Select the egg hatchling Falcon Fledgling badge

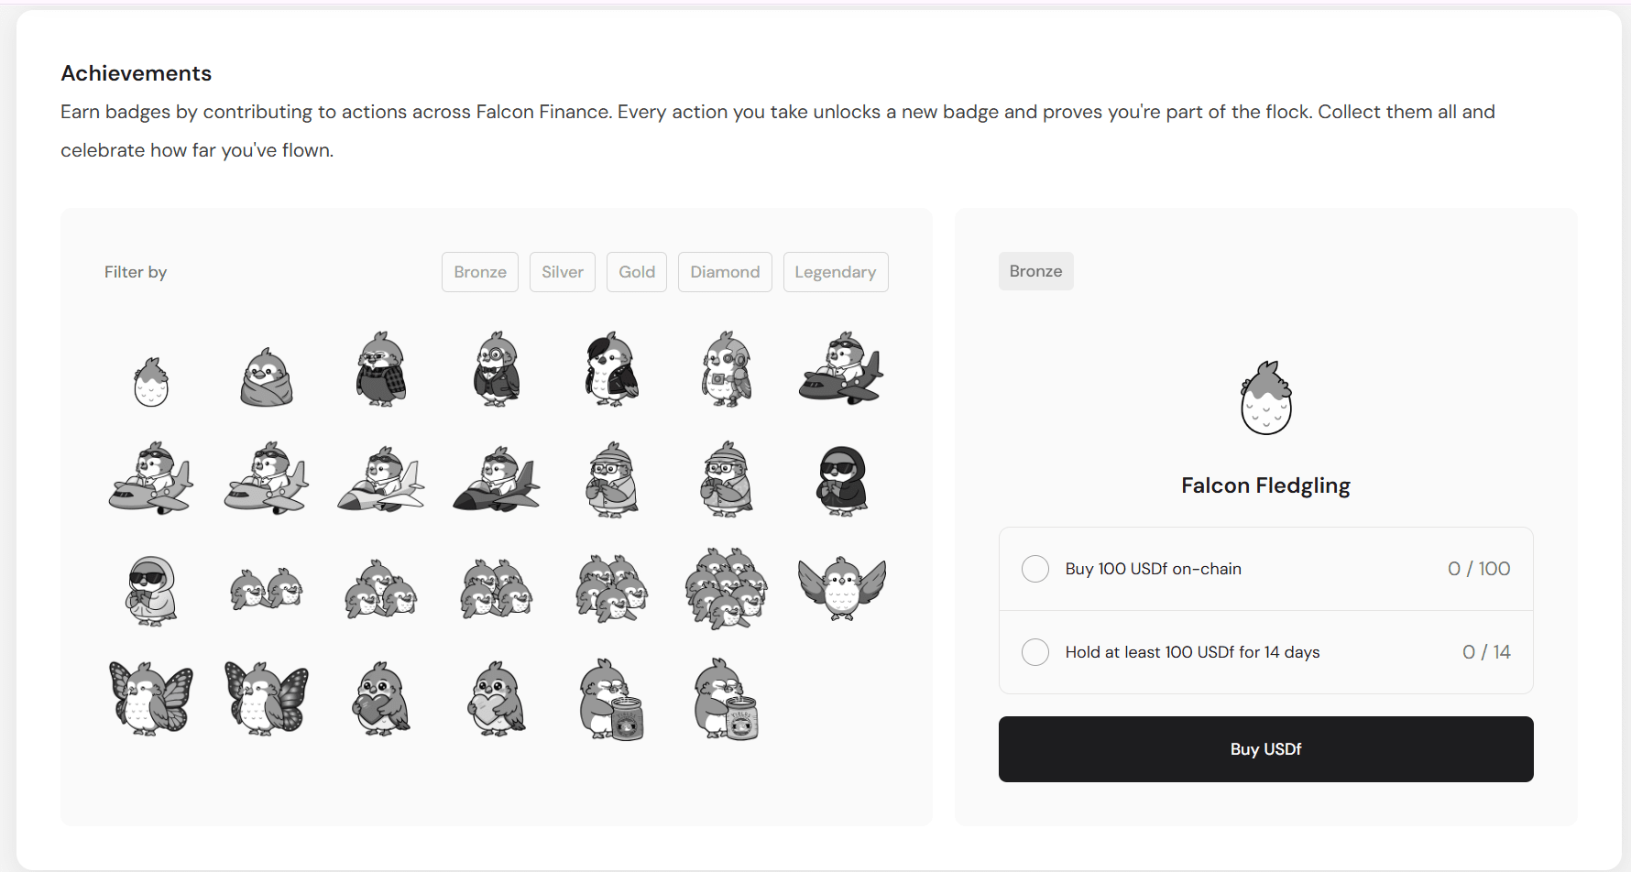[x=151, y=382]
